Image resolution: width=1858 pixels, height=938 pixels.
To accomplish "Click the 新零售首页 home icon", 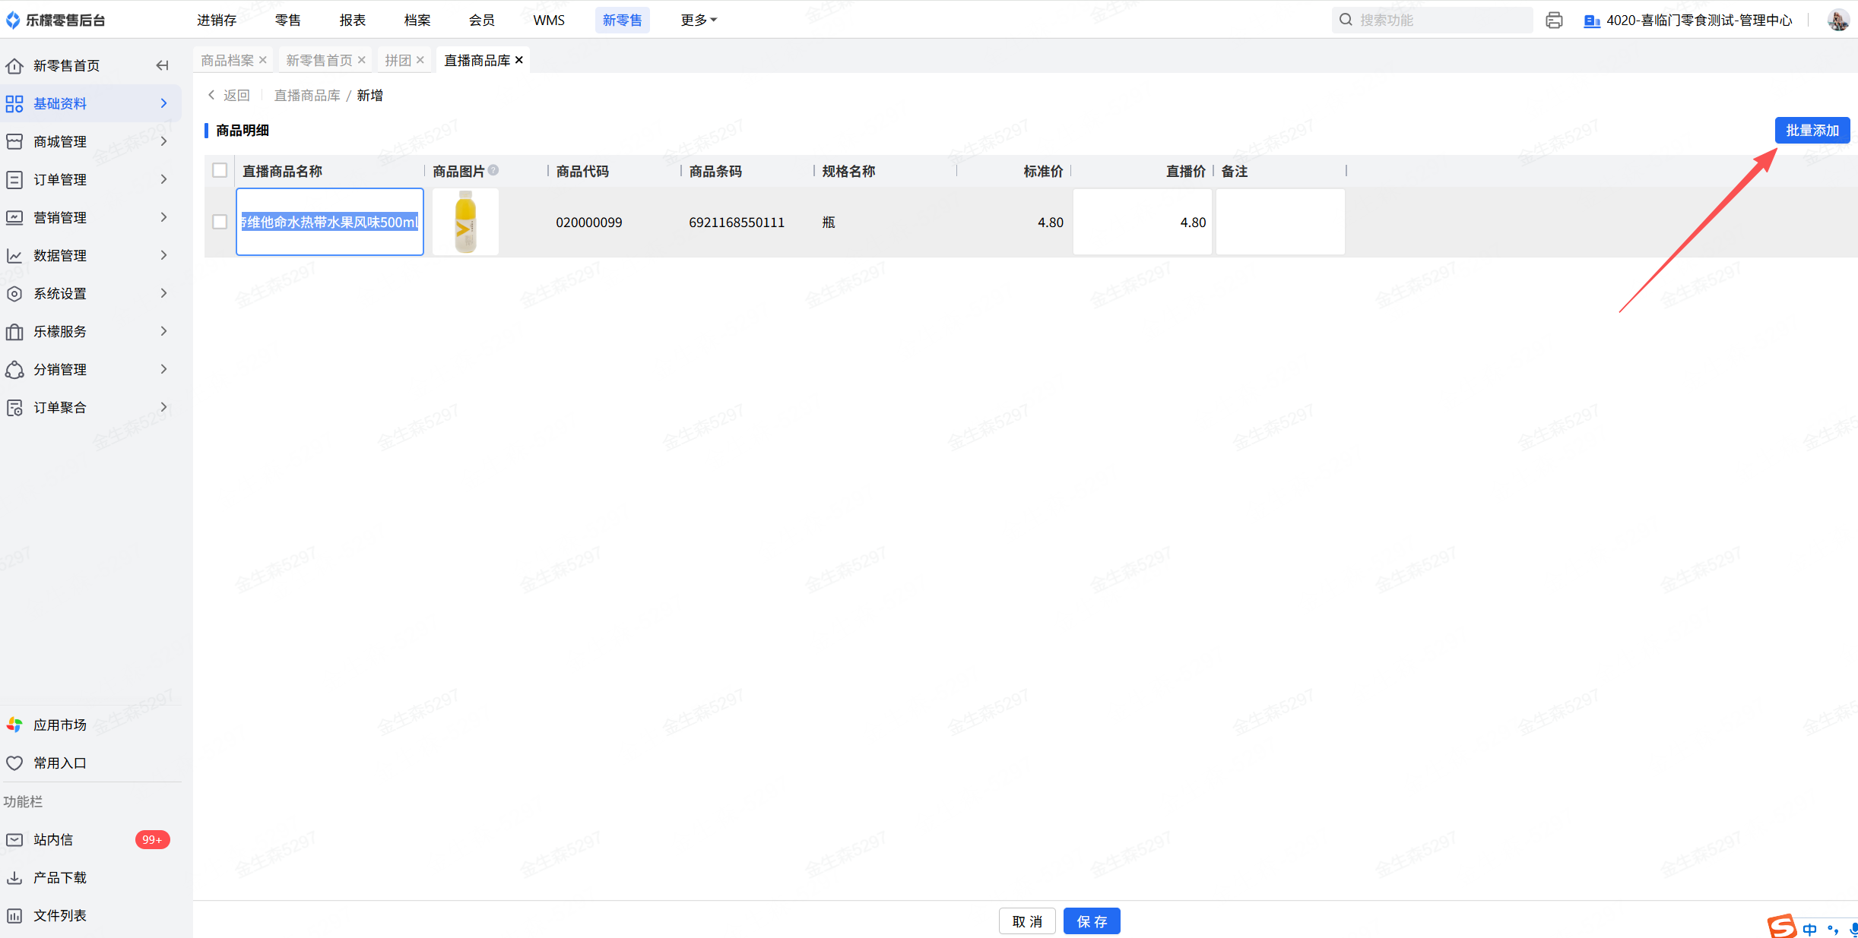I will tap(14, 66).
